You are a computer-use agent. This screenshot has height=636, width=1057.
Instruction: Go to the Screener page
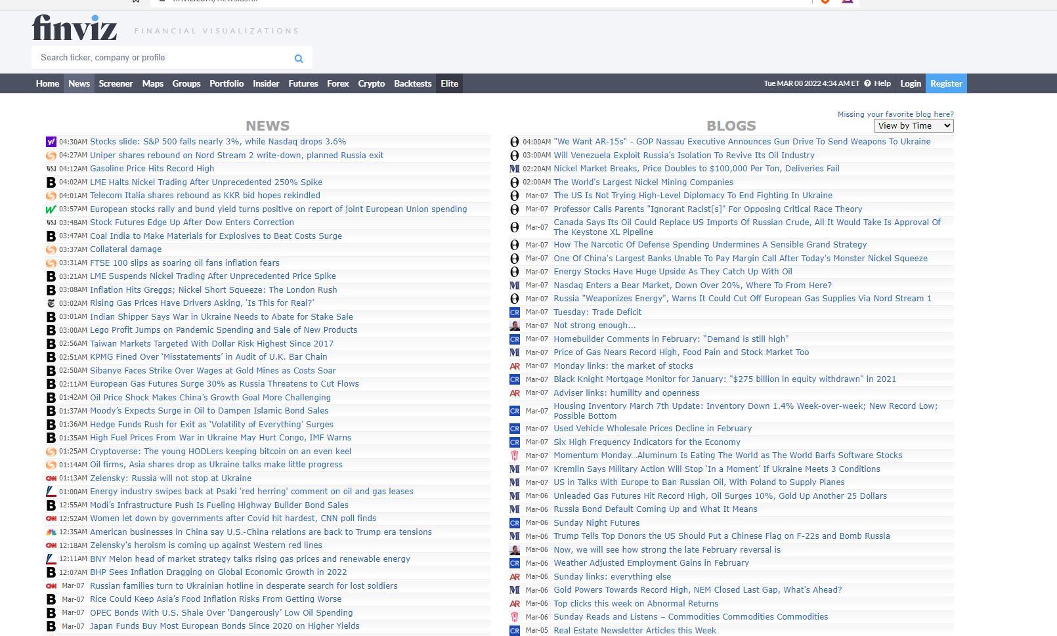pos(116,83)
